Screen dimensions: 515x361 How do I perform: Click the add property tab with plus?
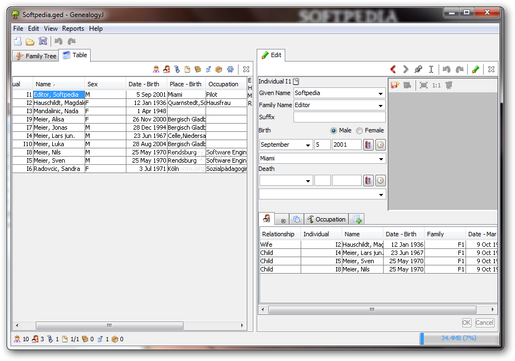click(357, 219)
